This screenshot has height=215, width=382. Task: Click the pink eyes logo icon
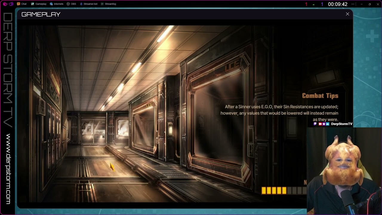(8, 4)
